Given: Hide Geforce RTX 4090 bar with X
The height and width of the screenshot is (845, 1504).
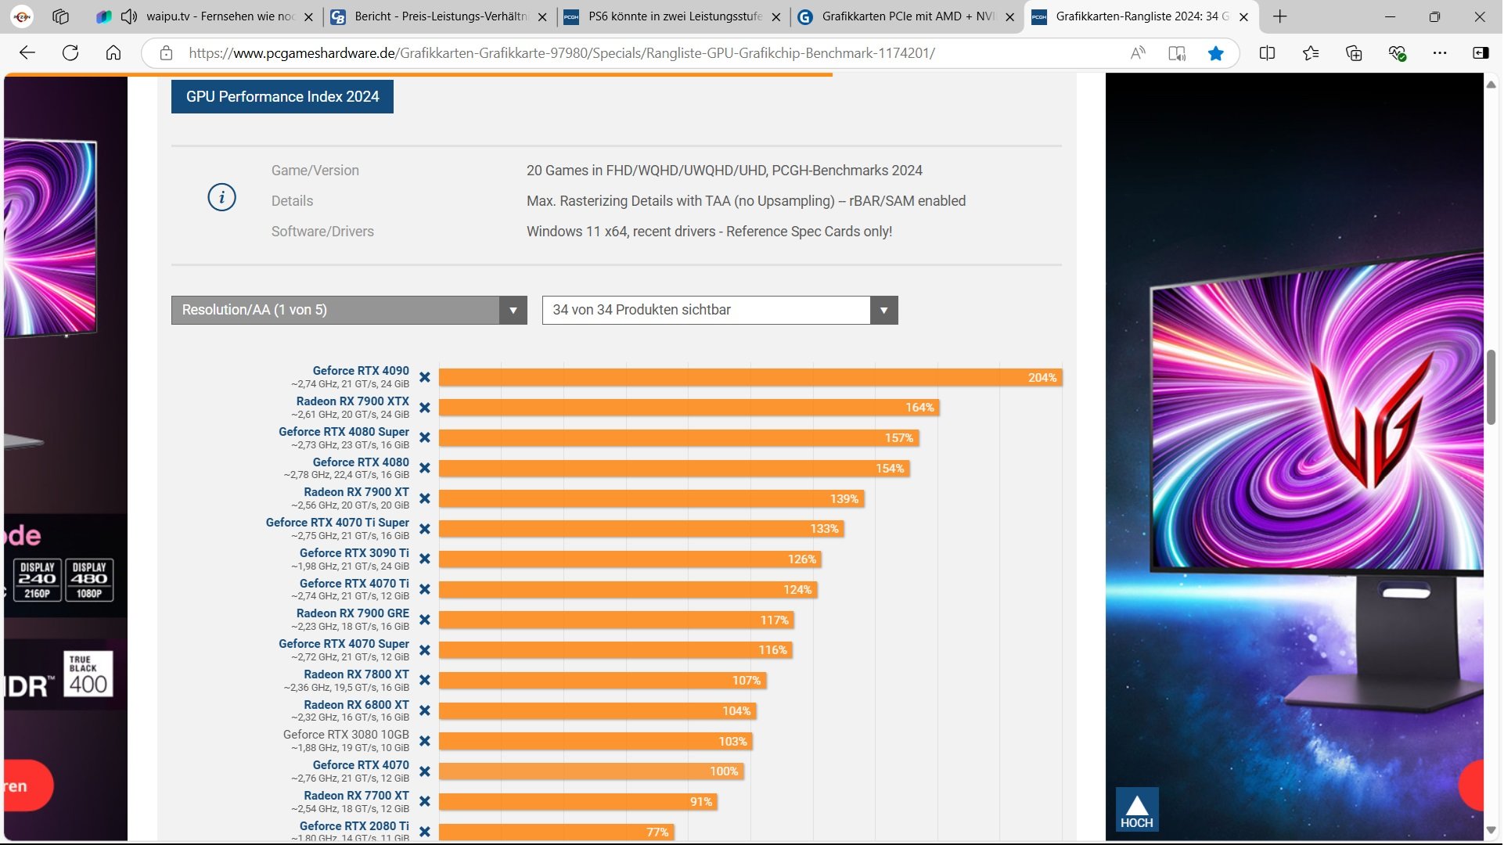Looking at the screenshot, I should [x=425, y=377].
